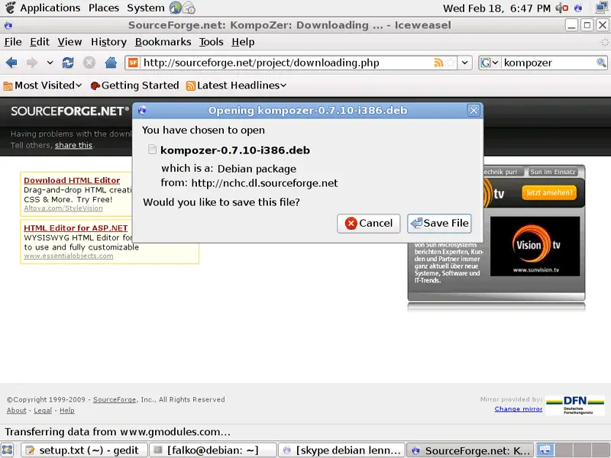
Task: Open the File menu
Action: 13,42
